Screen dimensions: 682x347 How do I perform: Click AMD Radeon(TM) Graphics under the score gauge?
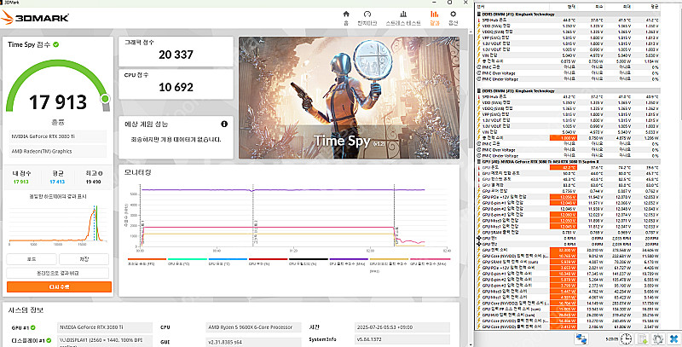pyautogui.click(x=57, y=151)
